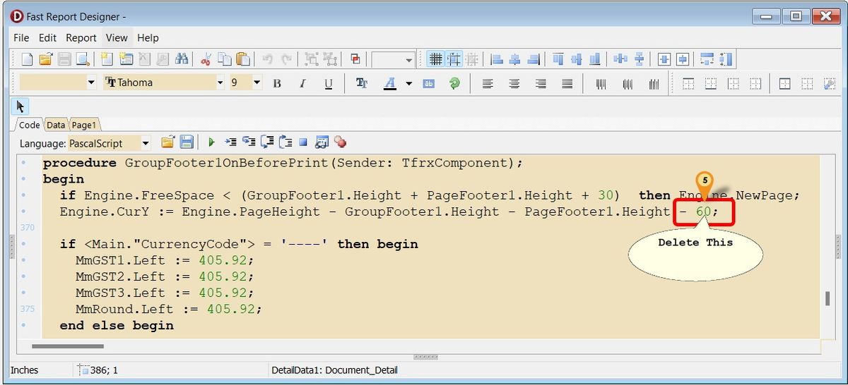Click the Align Left Edges icon
The height and width of the screenshot is (385, 848).
[x=497, y=59]
